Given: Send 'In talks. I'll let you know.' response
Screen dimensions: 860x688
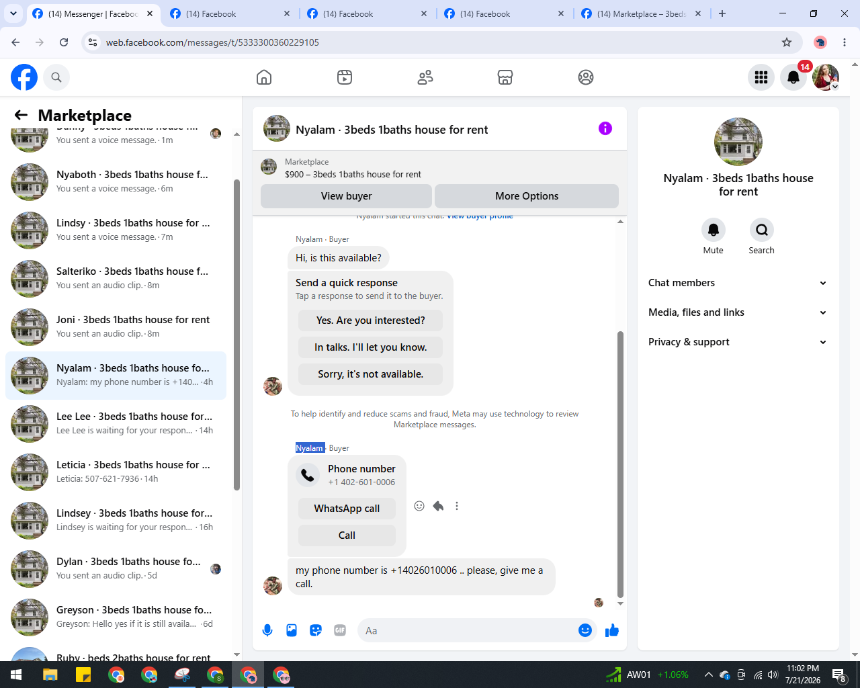Looking at the screenshot, I should (x=371, y=347).
